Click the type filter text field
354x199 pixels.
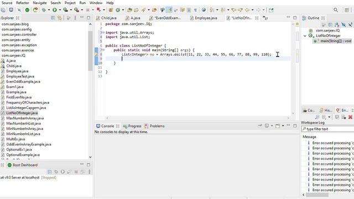pos(328,129)
